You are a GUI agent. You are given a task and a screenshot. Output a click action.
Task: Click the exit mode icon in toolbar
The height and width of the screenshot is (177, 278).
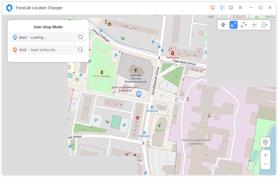click(x=264, y=25)
